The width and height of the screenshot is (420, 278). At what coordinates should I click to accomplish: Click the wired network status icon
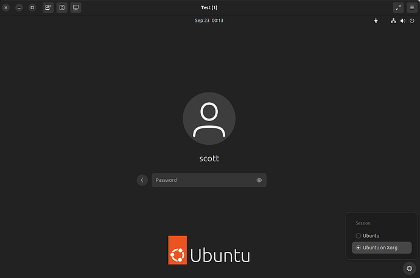[x=393, y=21]
